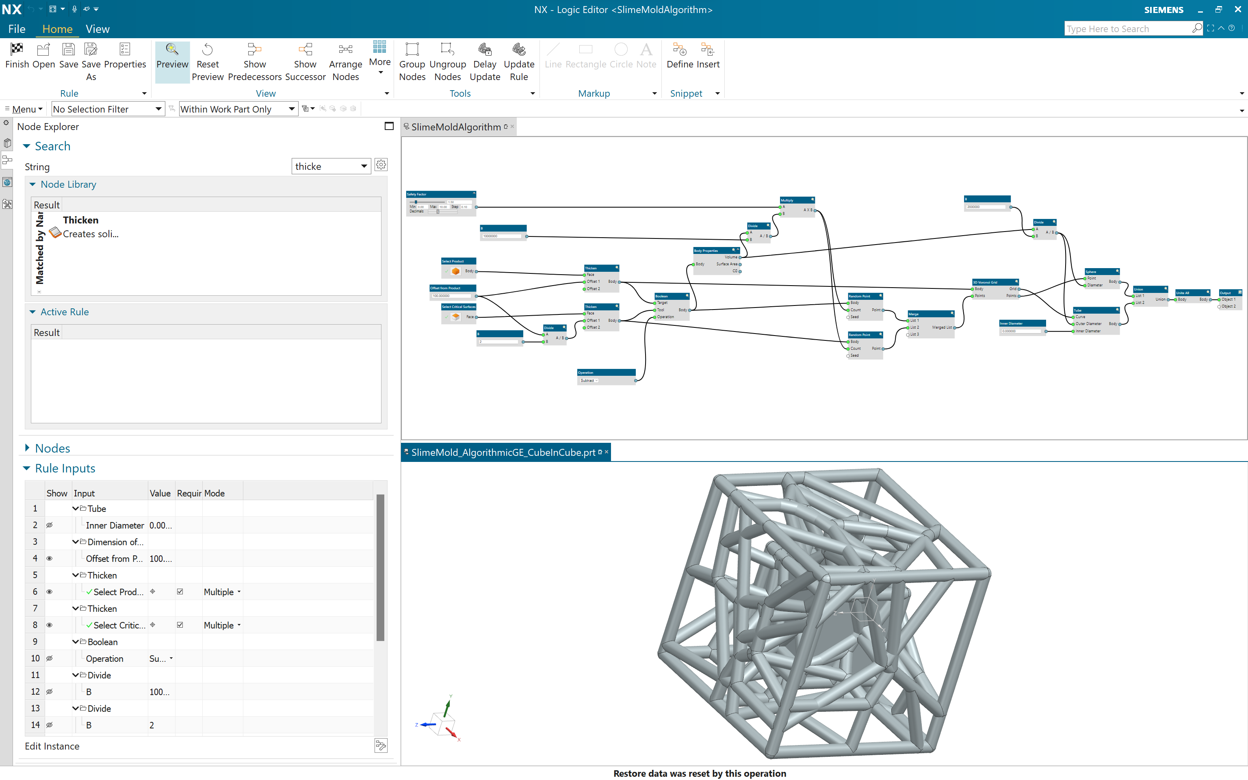Toggle the show eye for Offset from P... input

50,559
